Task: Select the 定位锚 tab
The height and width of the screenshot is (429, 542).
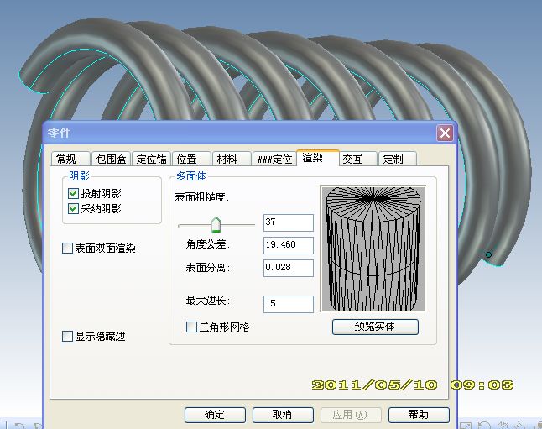Action: [152, 160]
